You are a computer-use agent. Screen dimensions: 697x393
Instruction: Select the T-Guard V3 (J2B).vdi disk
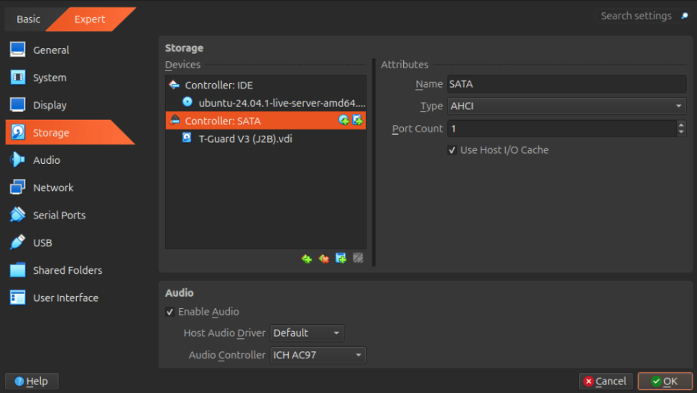[x=265, y=139]
